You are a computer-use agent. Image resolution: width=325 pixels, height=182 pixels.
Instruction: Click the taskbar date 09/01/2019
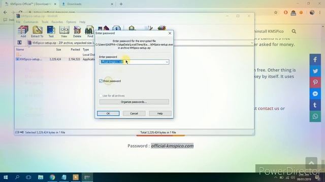pyautogui.click(x=304, y=179)
